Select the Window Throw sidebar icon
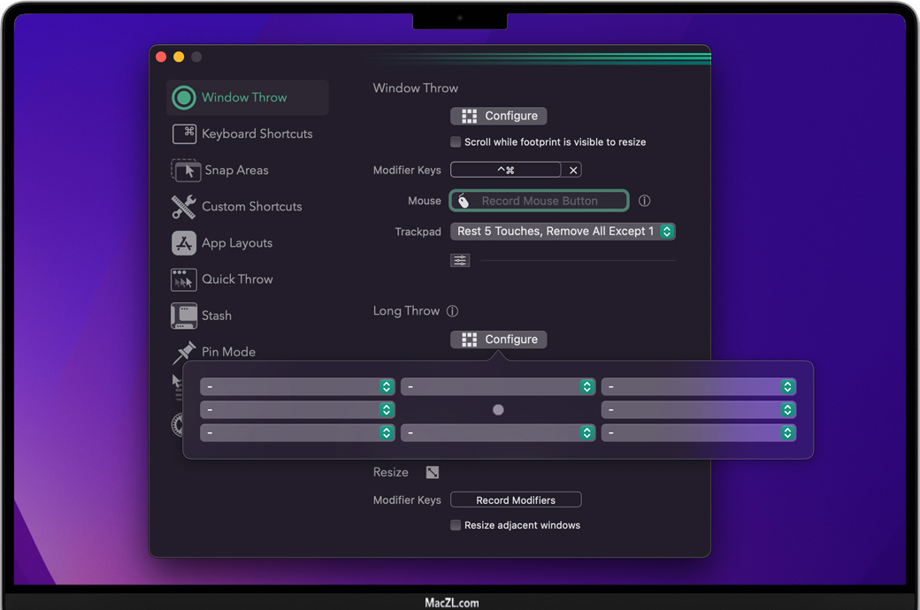920x610 pixels. [x=184, y=97]
